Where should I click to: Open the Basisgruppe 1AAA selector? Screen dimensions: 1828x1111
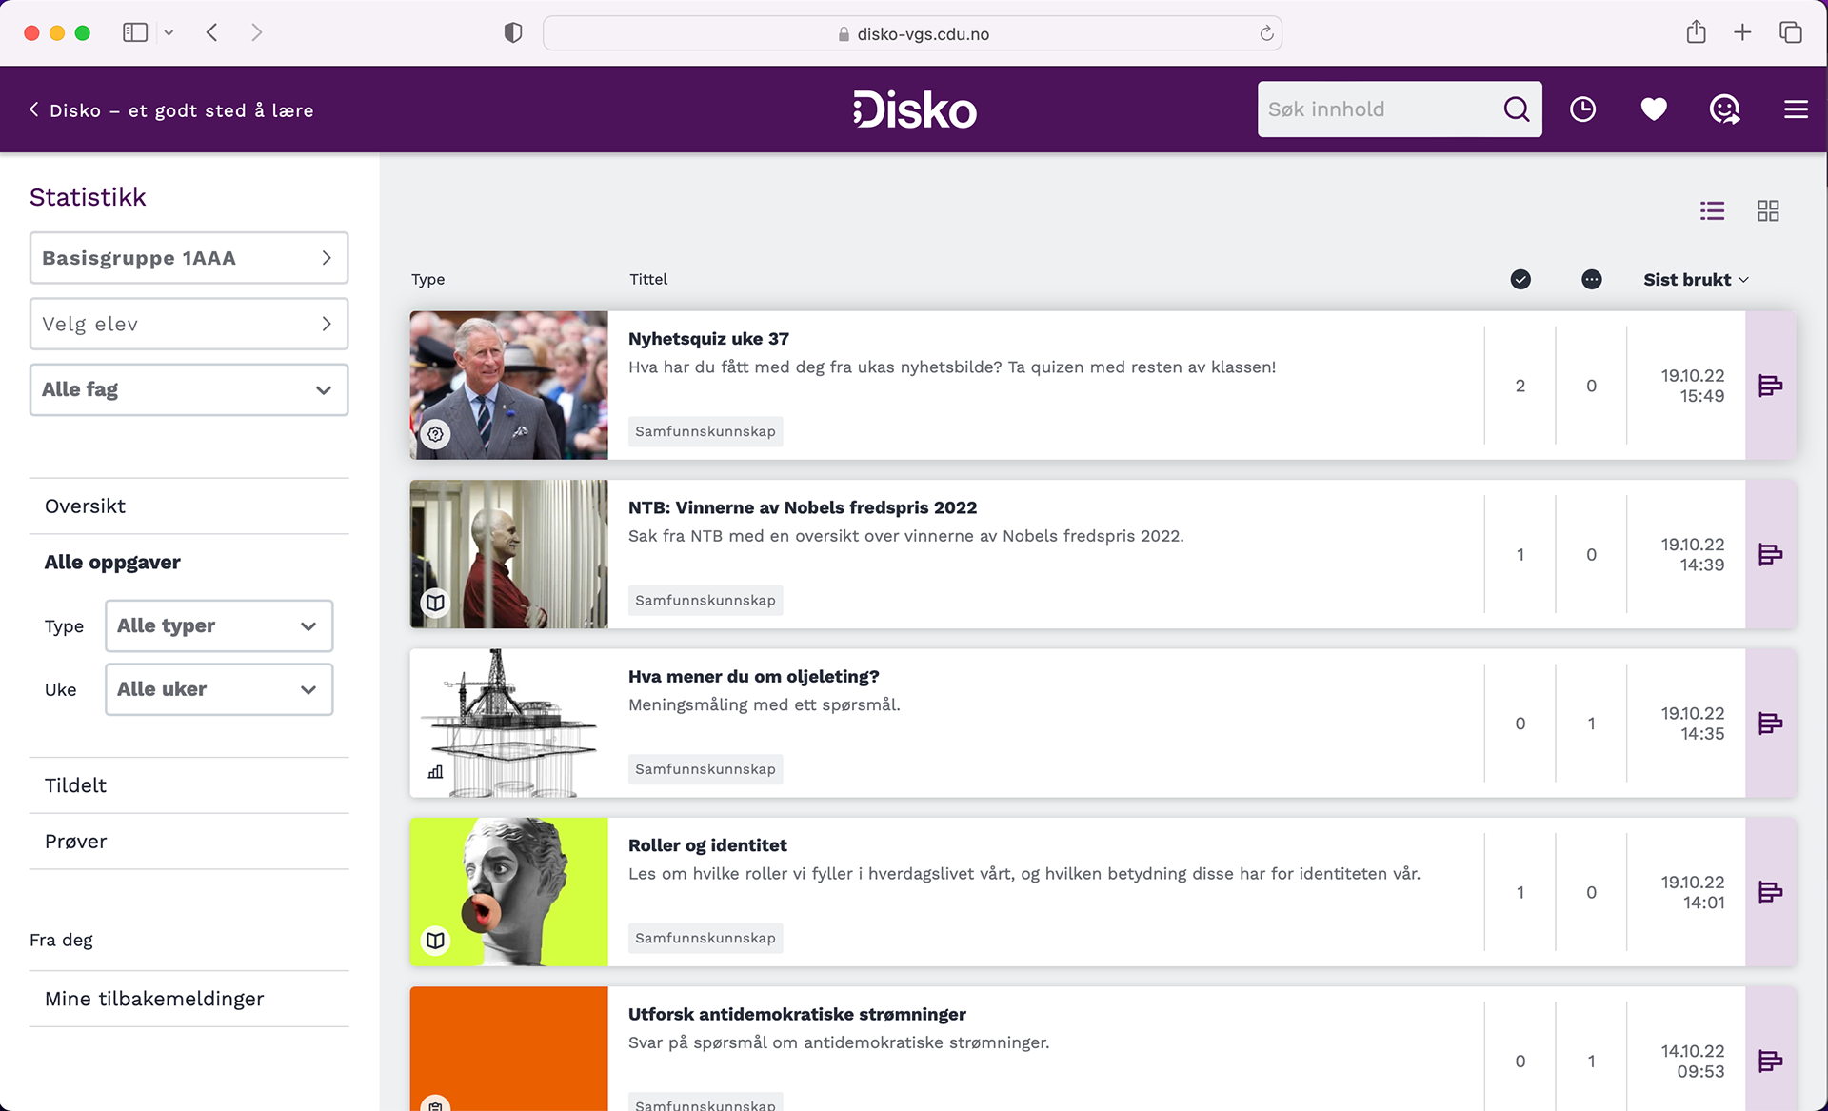189,258
